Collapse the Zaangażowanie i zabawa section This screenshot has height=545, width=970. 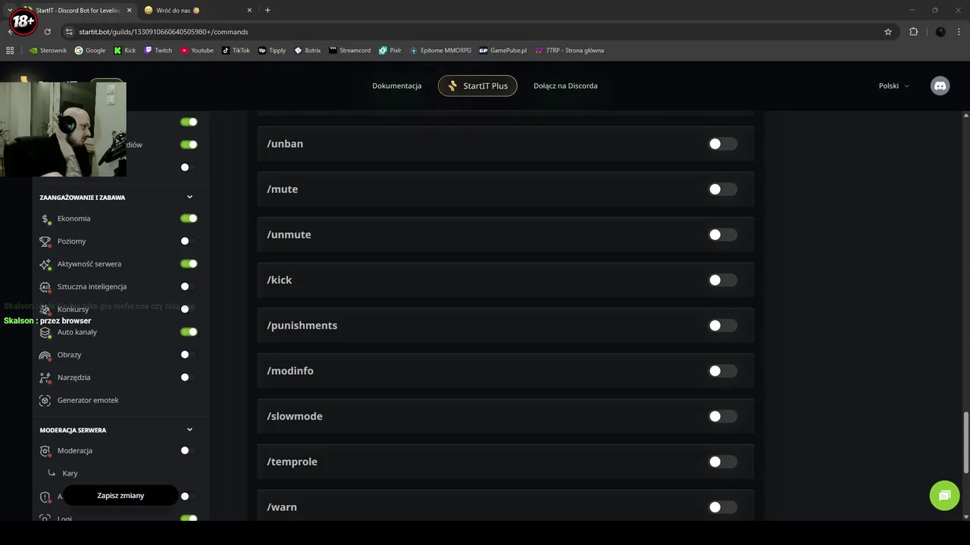[189, 198]
